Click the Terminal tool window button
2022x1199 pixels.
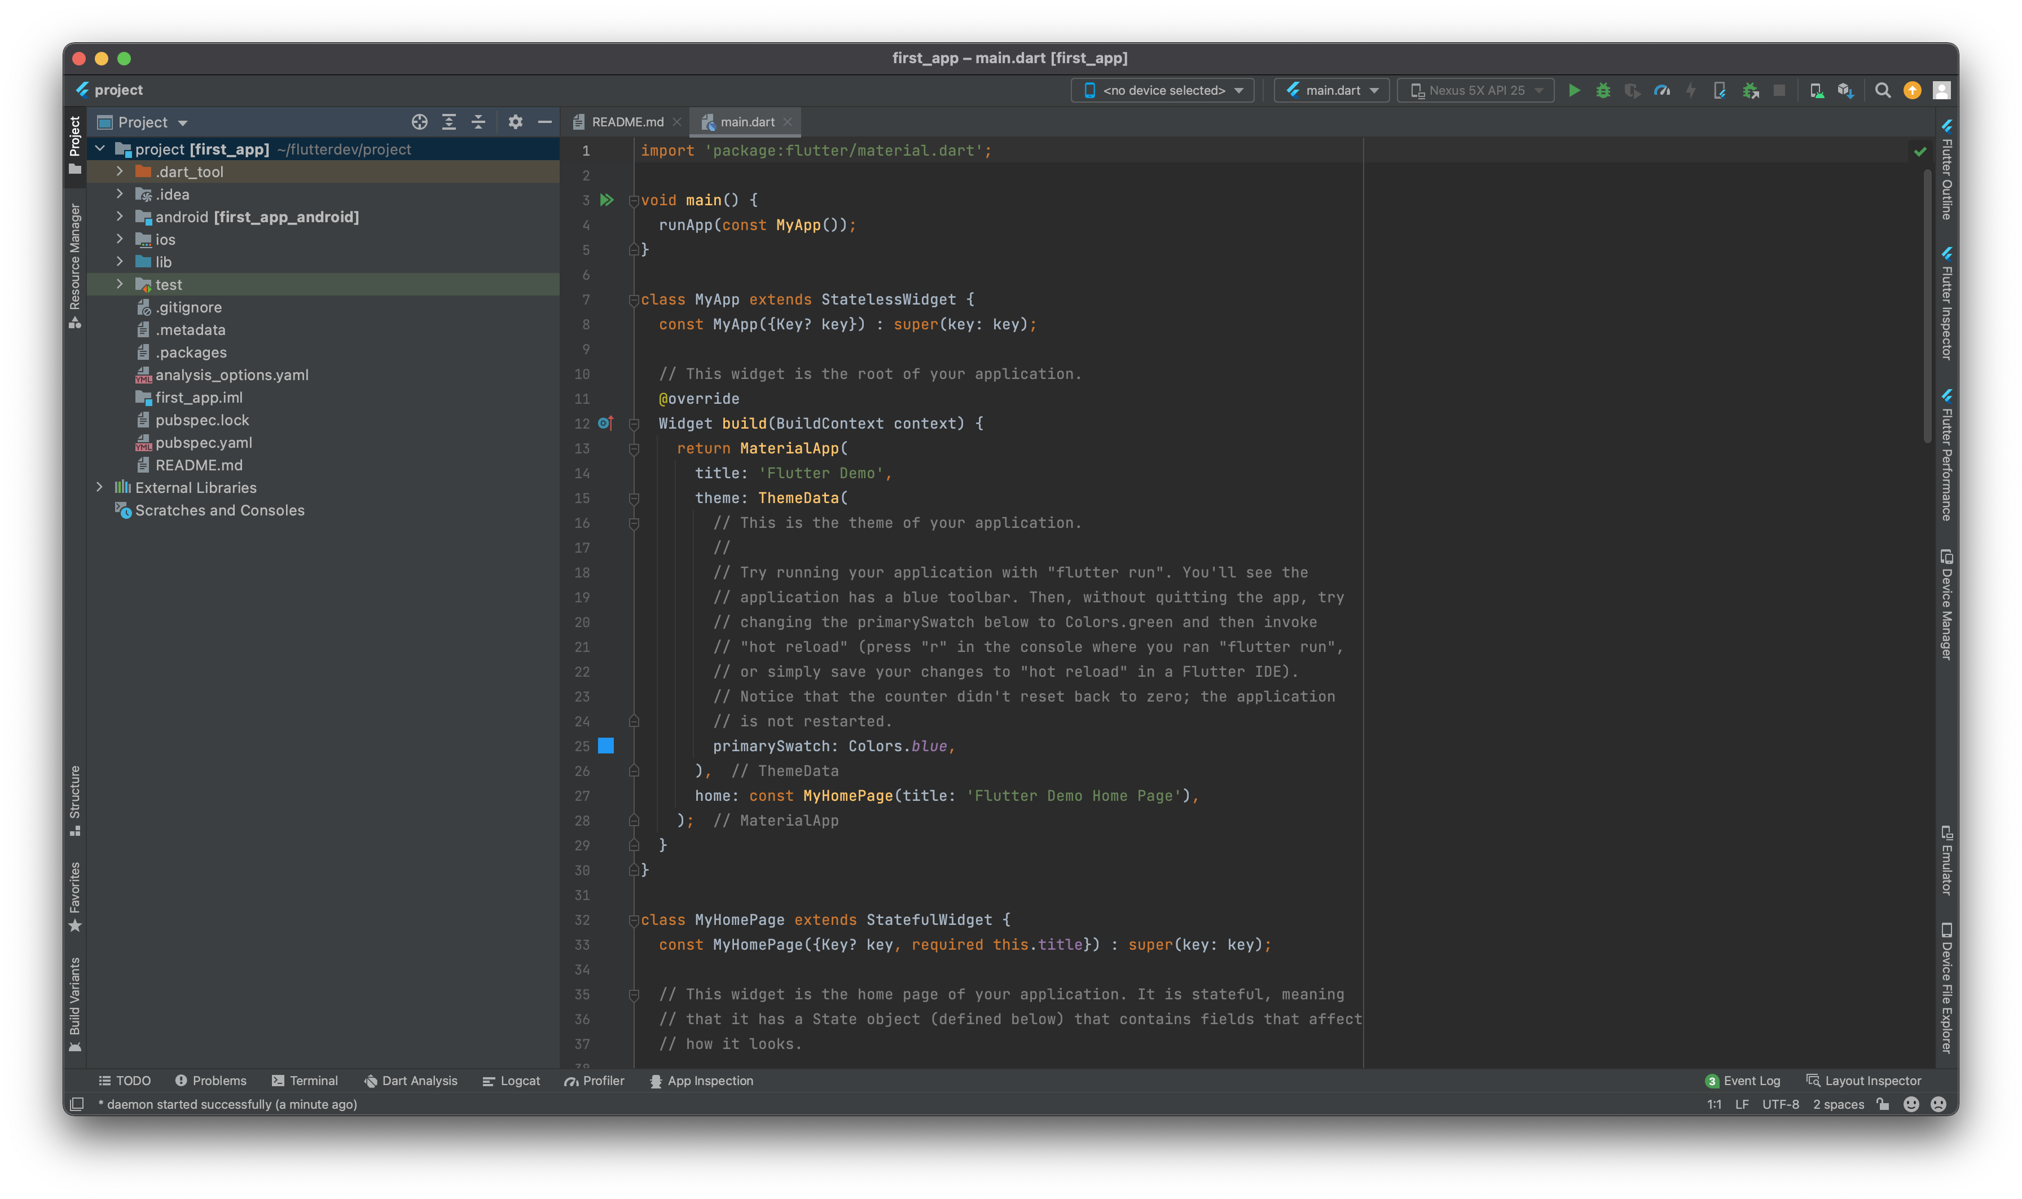click(305, 1081)
